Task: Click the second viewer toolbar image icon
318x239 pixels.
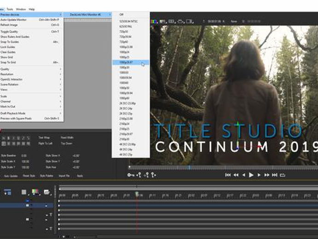Action: [x=163, y=21]
